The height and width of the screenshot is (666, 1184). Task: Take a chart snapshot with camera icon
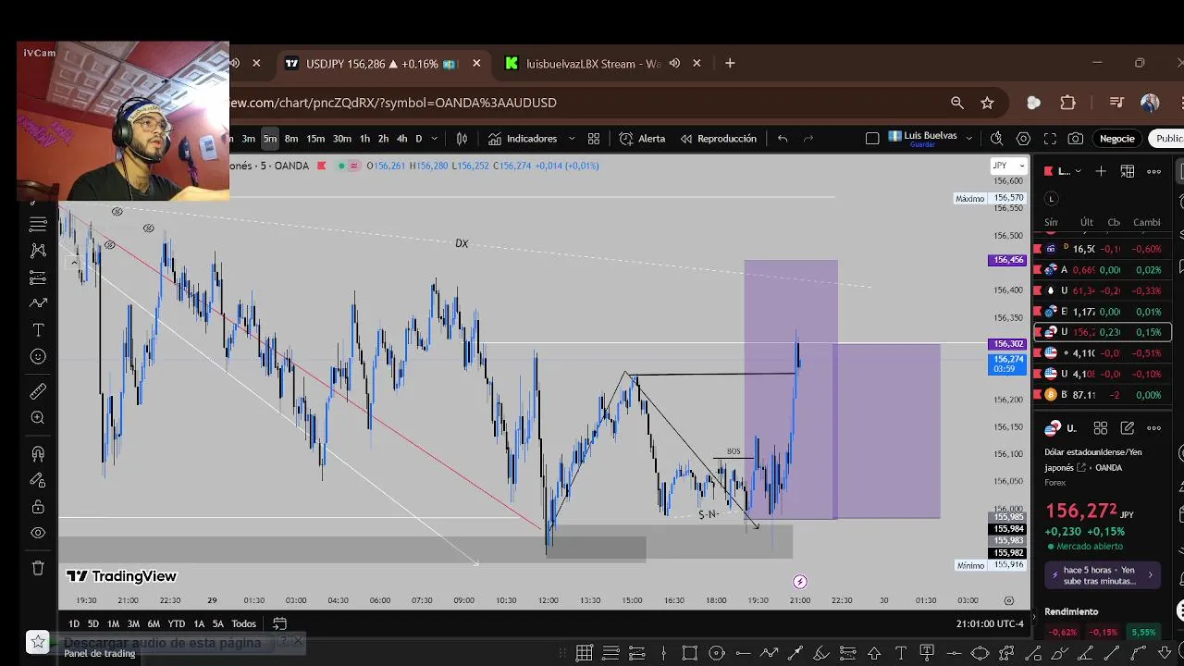[1076, 139]
